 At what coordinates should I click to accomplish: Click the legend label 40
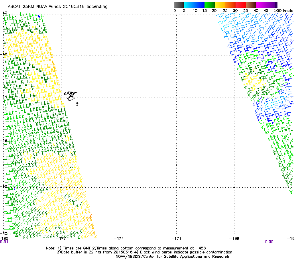point(256,11)
